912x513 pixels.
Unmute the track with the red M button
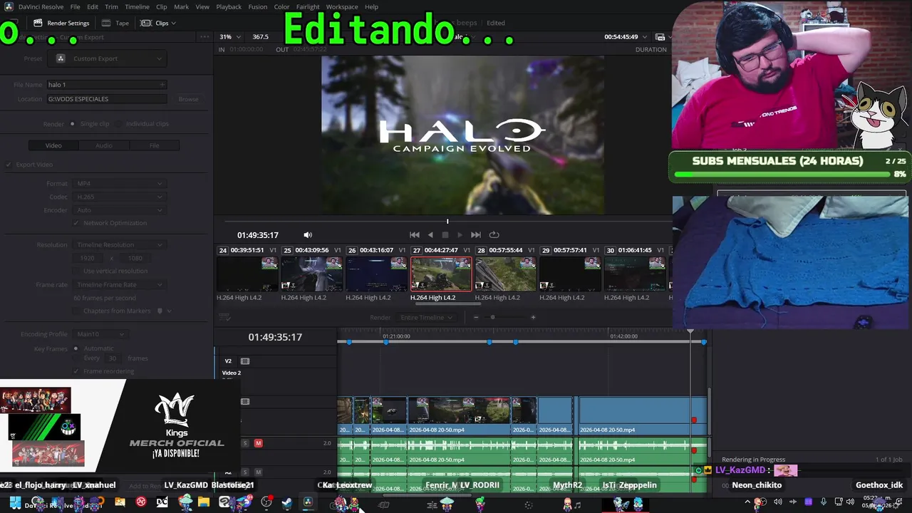[258, 443]
